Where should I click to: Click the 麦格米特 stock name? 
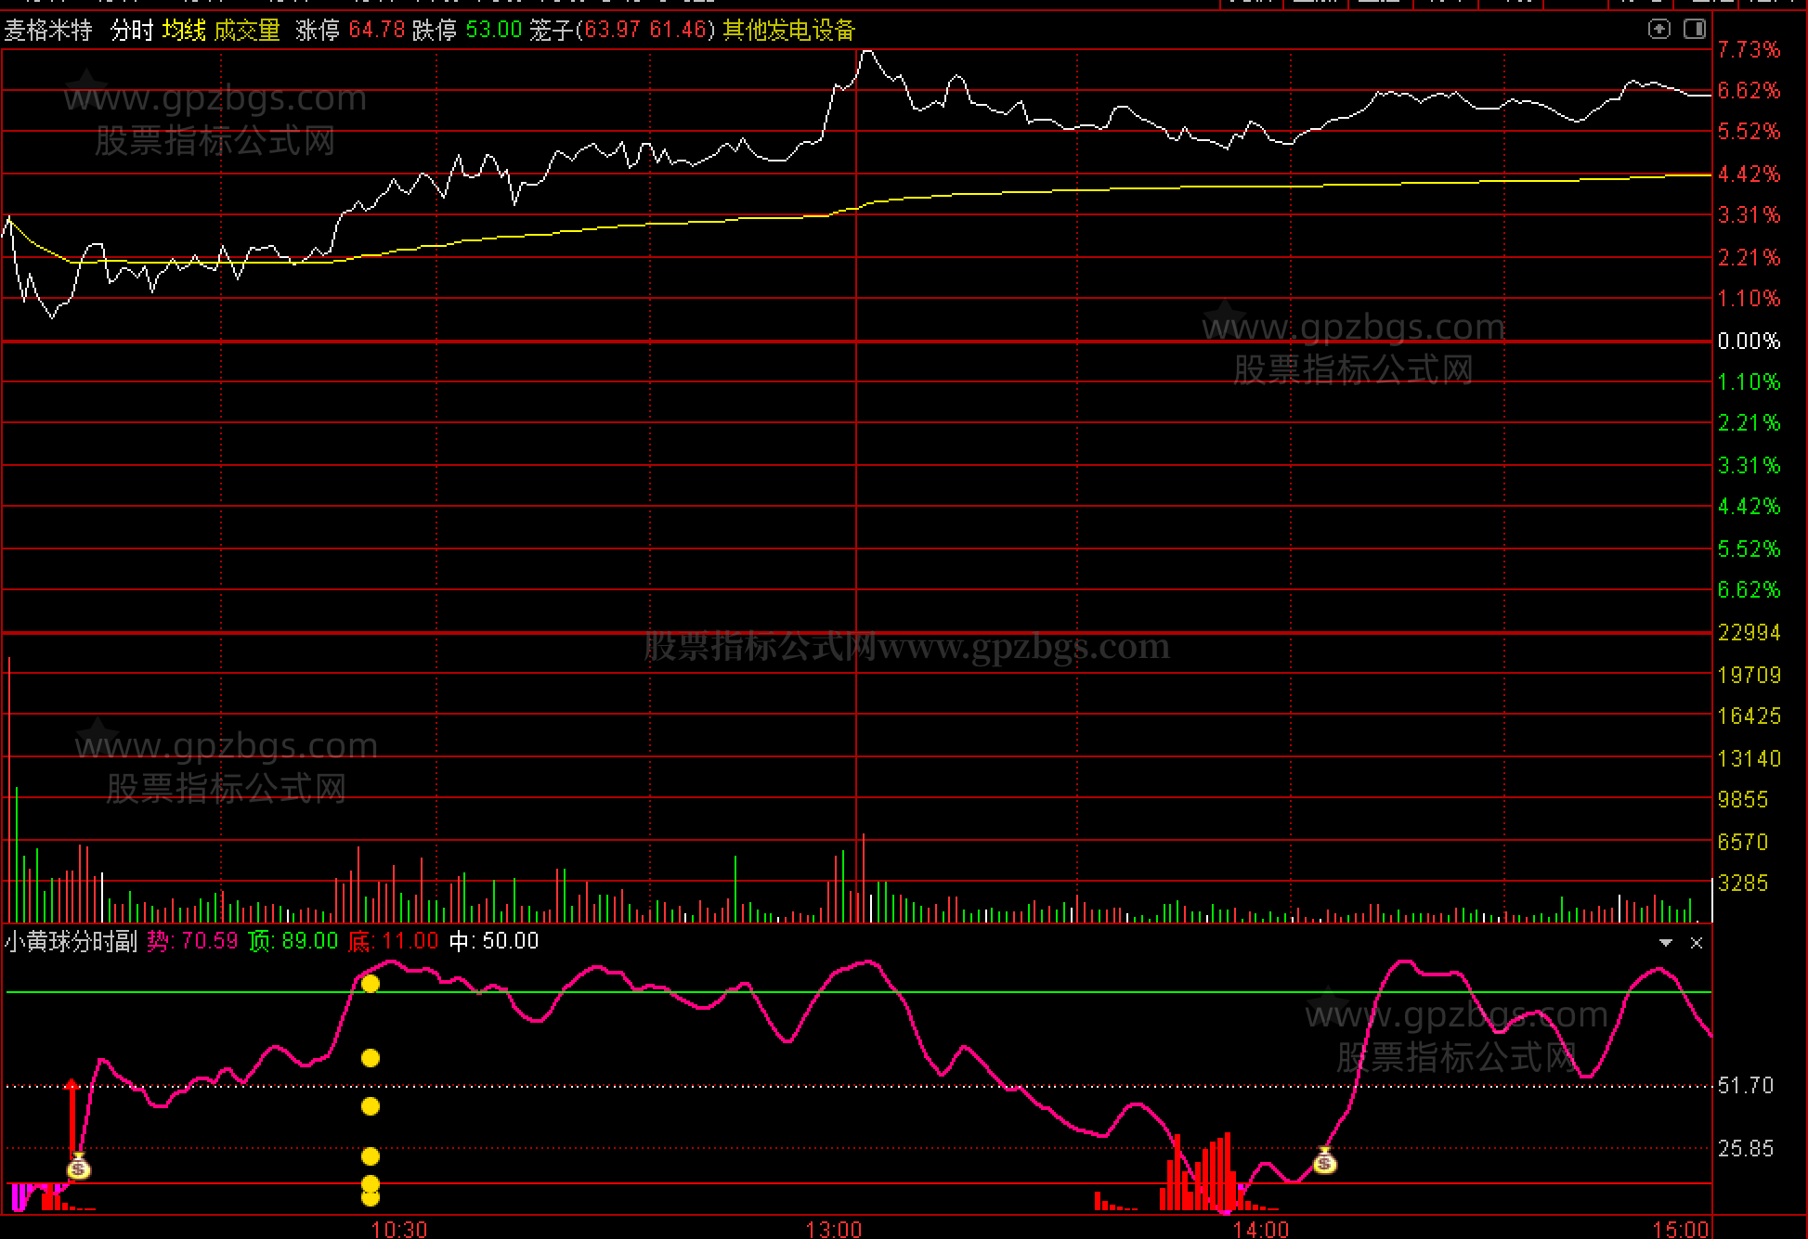pyautogui.click(x=48, y=31)
